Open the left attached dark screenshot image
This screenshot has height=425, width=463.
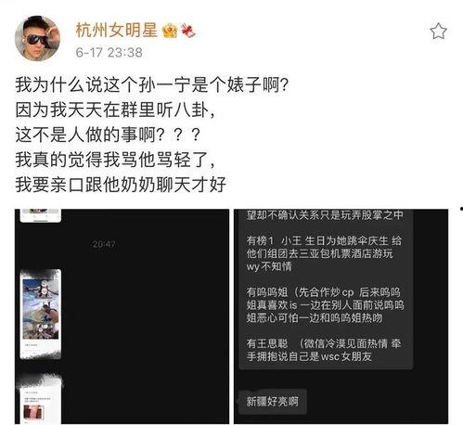click(122, 316)
